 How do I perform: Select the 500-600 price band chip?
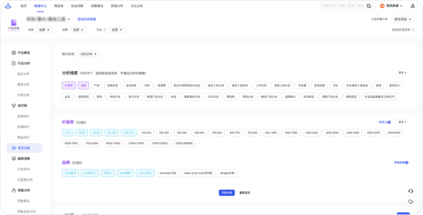coord(217,133)
